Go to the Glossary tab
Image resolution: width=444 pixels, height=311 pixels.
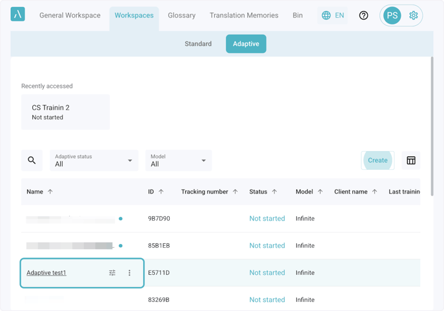point(181,15)
